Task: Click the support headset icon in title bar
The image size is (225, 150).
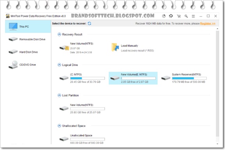Action: coord(171,16)
